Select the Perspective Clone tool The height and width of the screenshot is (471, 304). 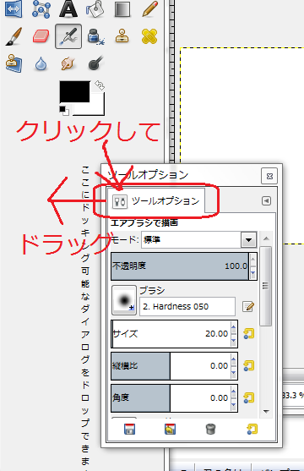pos(14,63)
